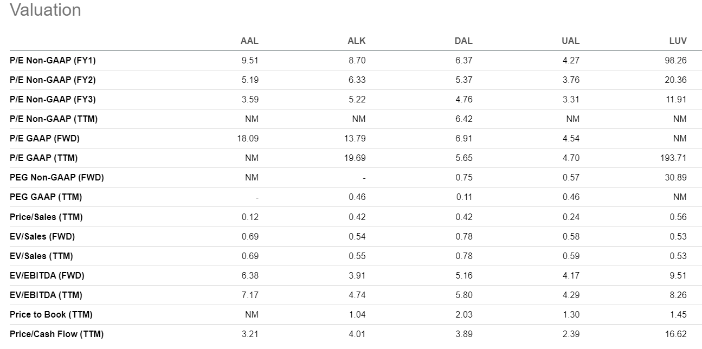Select the PEG Non-GAAP (FWD) row label

click(x=56, y=177)
